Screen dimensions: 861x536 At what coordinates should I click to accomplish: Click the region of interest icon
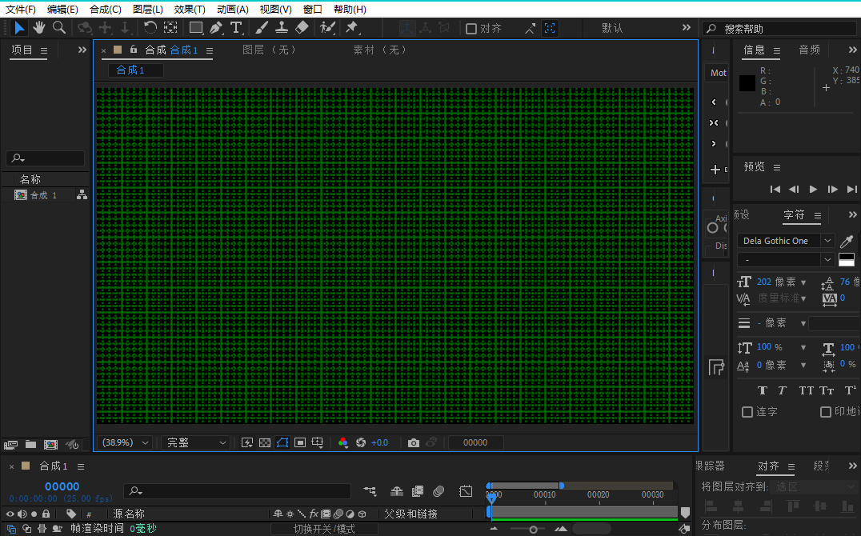[x=300, y=442]
